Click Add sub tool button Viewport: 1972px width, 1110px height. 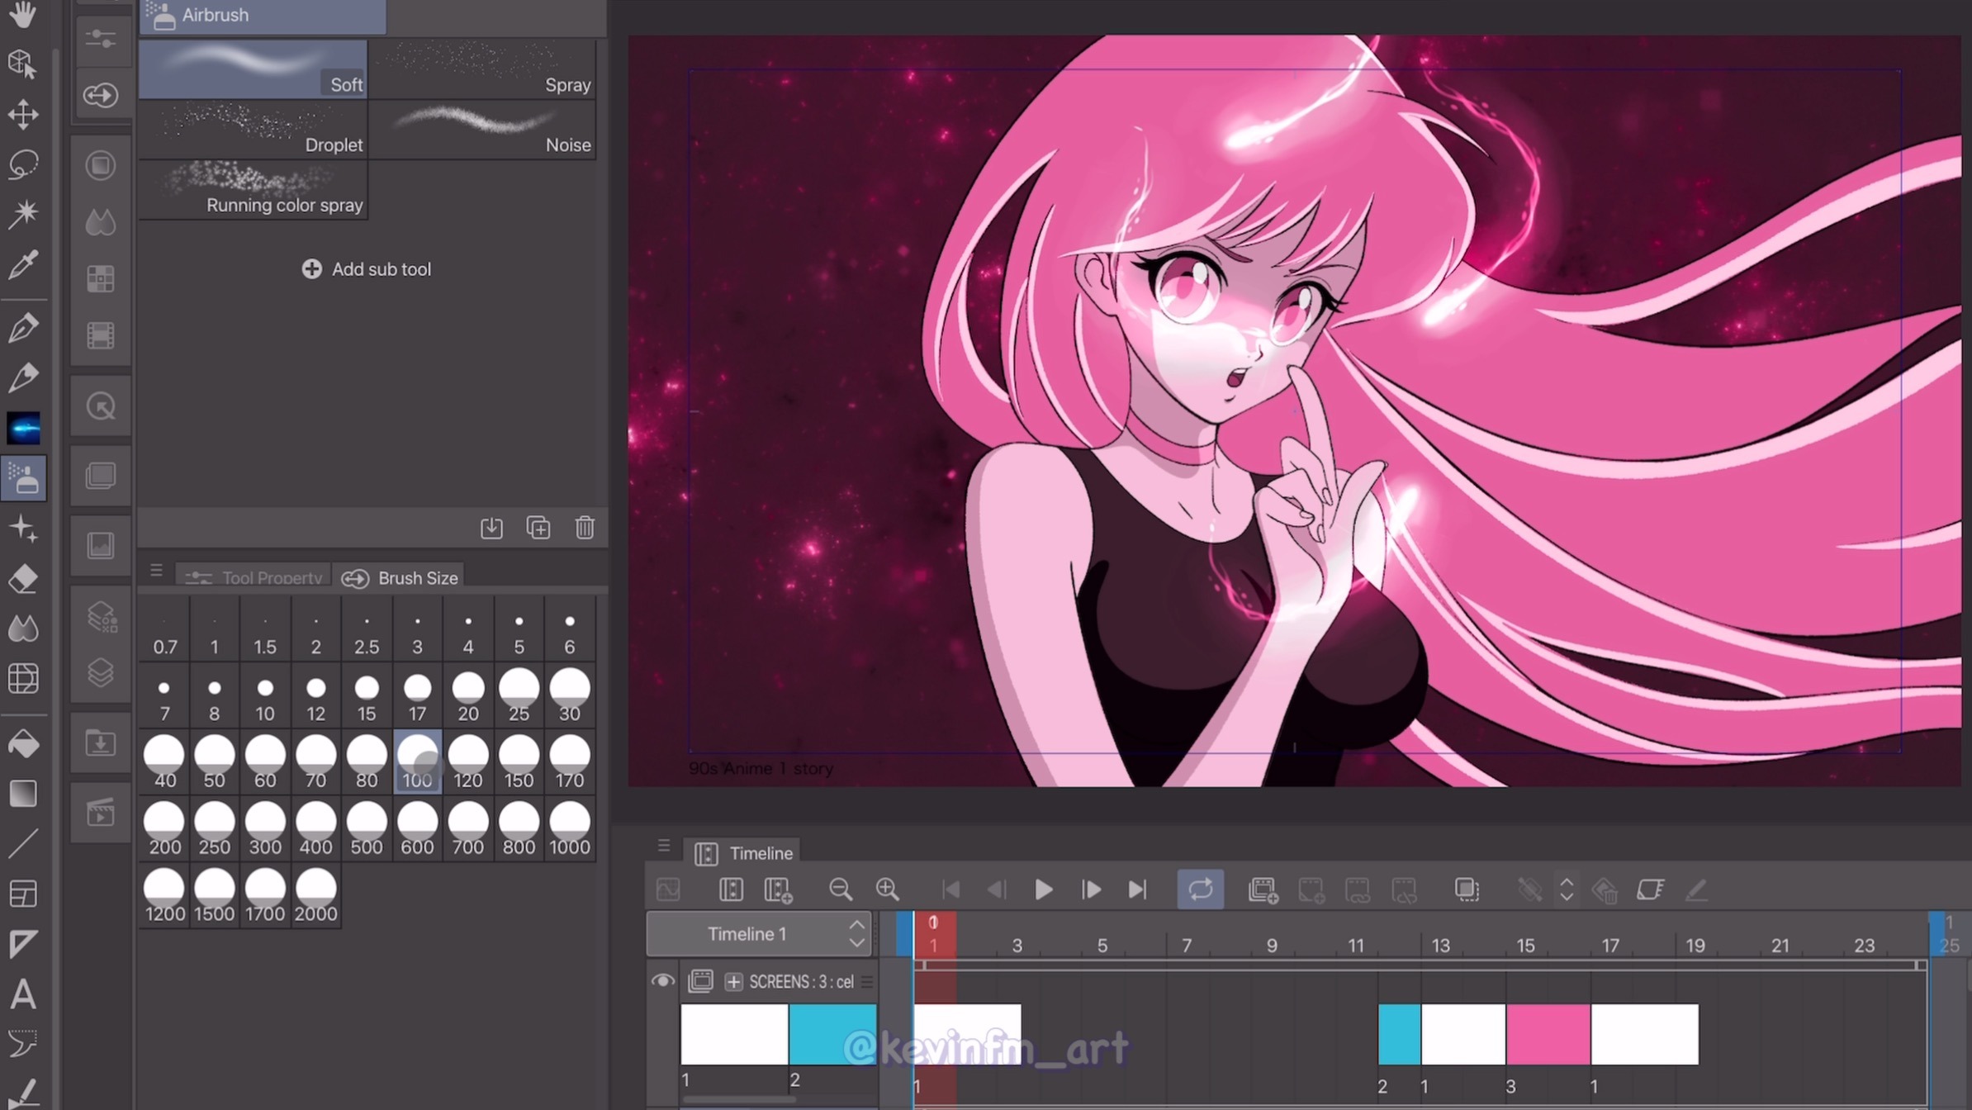pyautogui.click(x=367, y=269)
